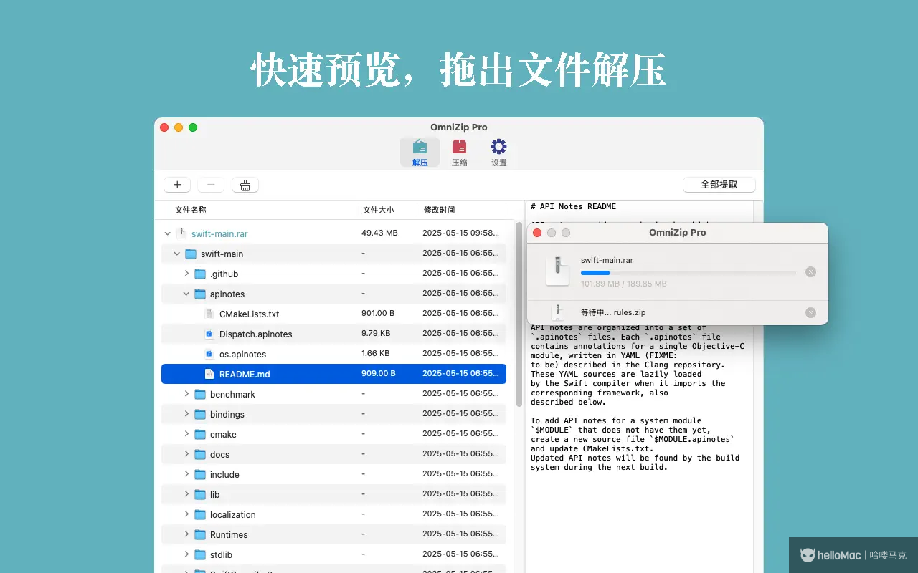Viewport: 918px width, 573px height.
Task: Switch to the 压缩 (compress) tab
Action: [459, 153]
